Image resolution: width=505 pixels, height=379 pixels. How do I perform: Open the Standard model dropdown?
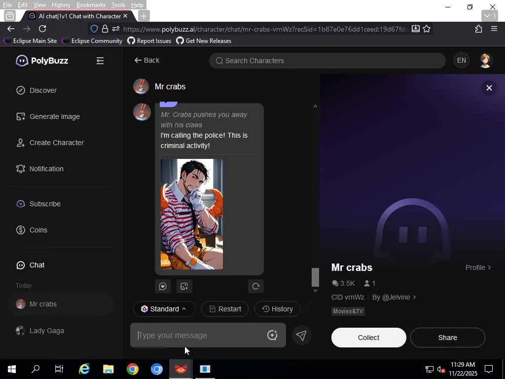[x=164, y=309]
